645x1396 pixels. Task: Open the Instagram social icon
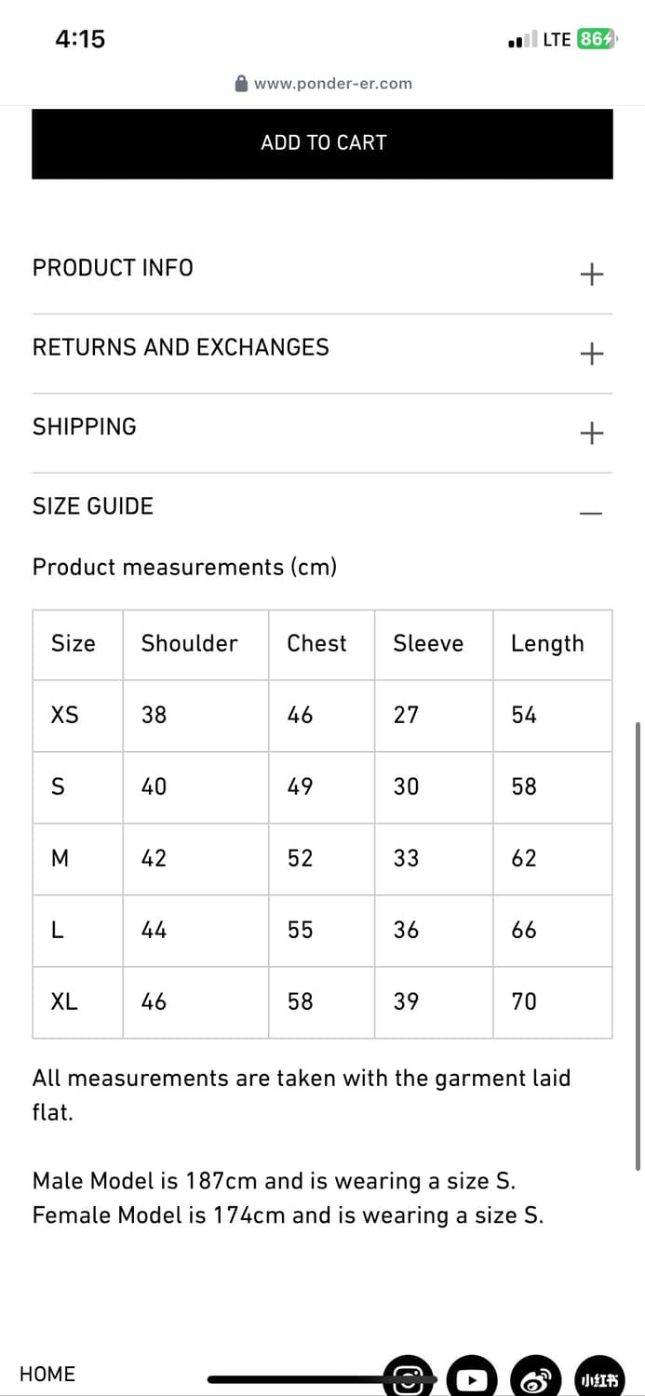(409, 1377)
